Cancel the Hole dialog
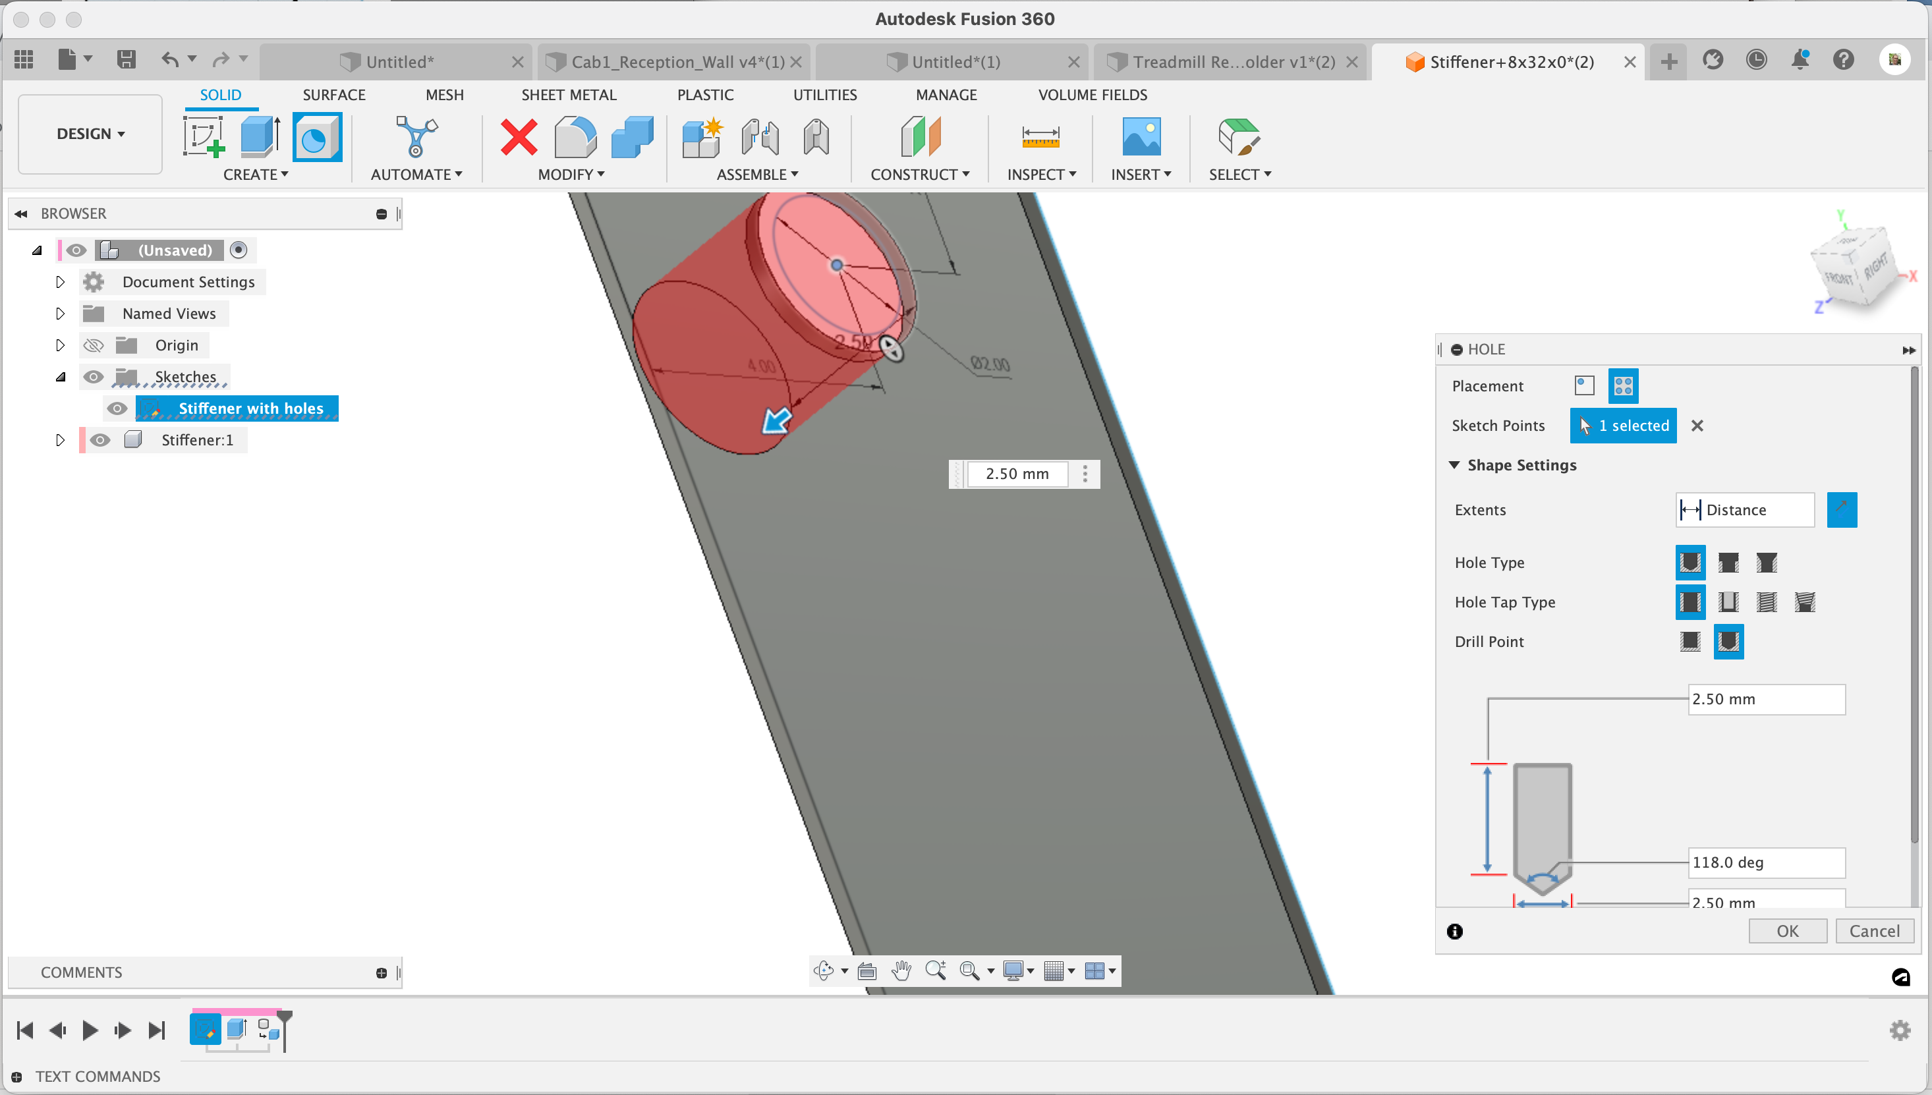Image resolution: width=1932 pixels, height=1095 pixels. pos(1873,931)
